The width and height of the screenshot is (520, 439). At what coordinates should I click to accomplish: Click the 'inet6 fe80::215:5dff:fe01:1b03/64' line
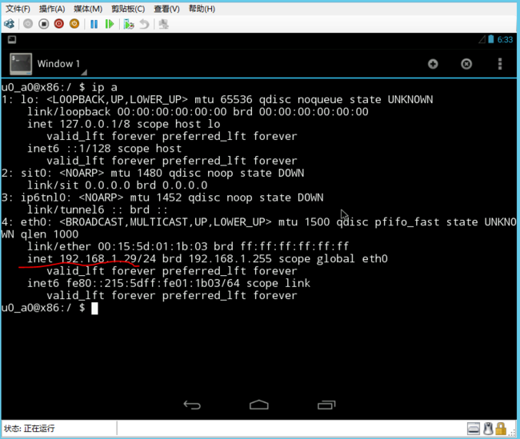click(169, 284)
